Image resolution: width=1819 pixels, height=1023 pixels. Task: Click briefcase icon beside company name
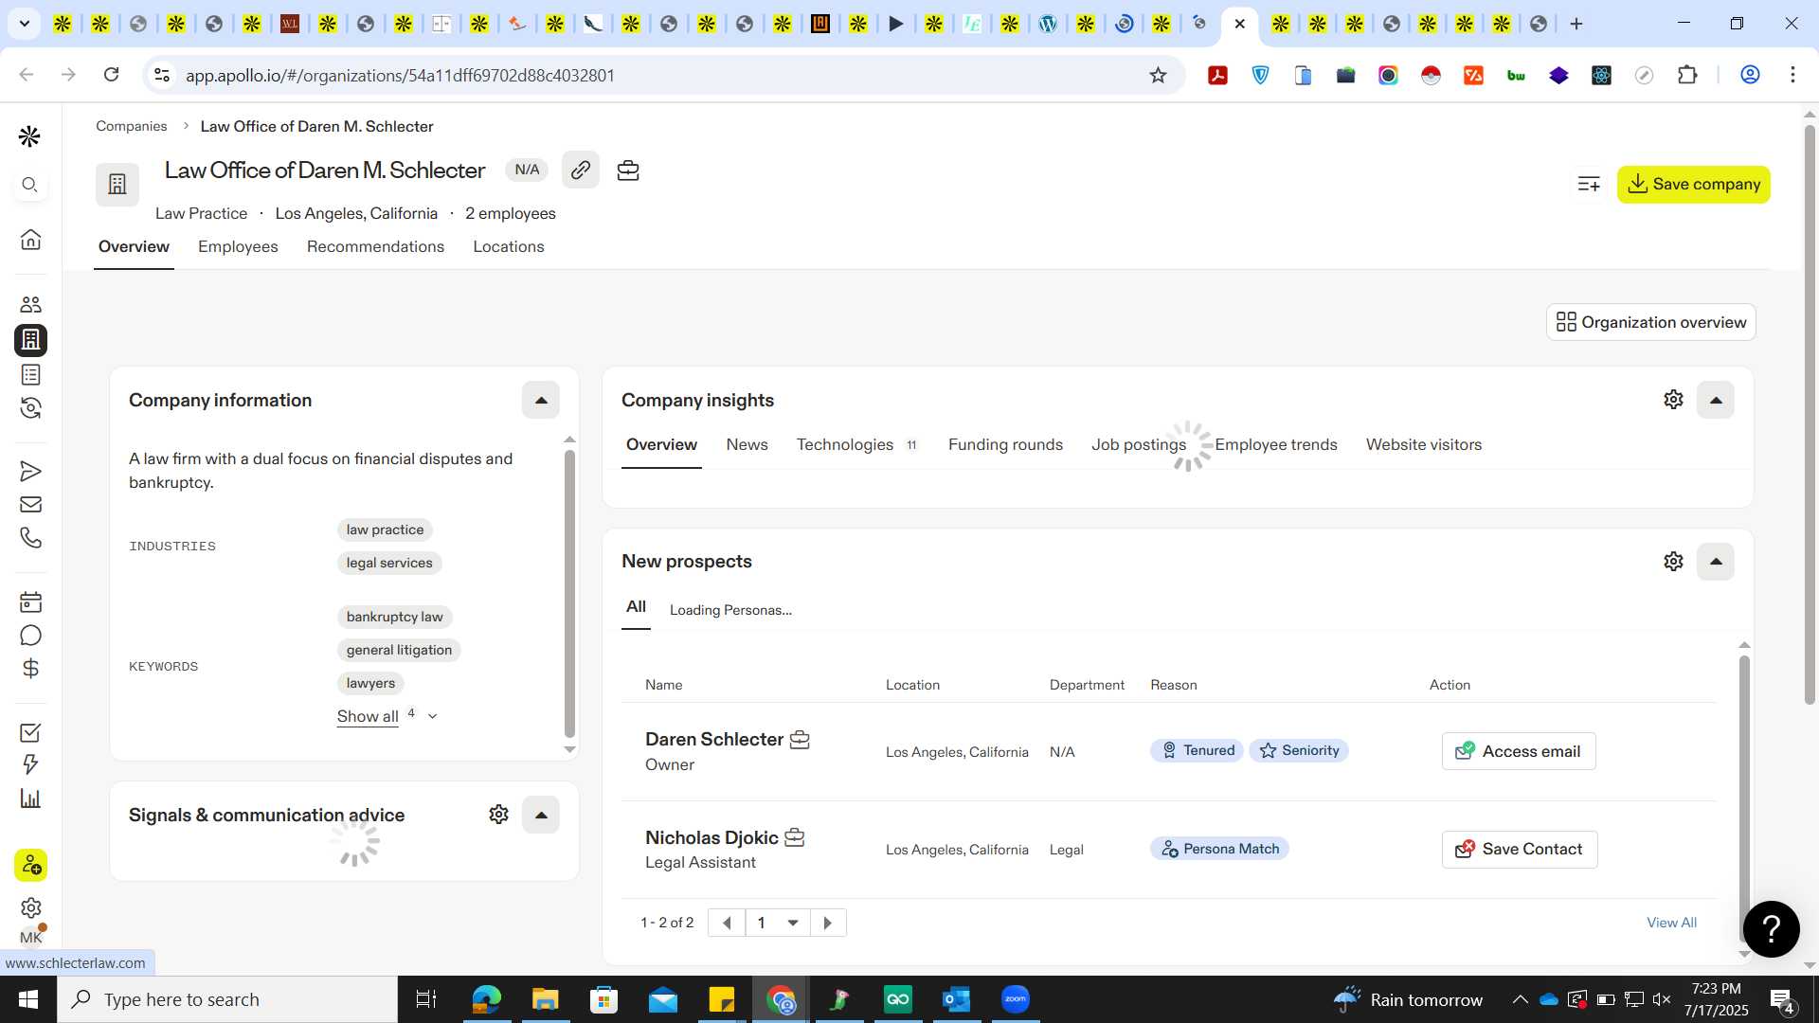pyautogui.click(x=628, y=170)
